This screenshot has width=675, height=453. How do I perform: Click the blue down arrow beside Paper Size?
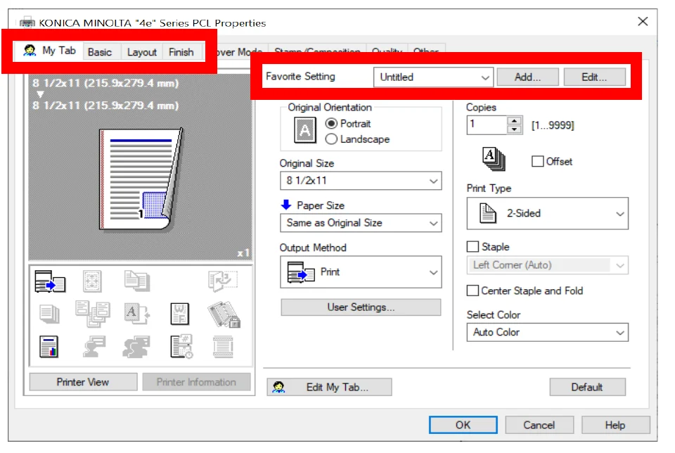(x=286, y=205)
